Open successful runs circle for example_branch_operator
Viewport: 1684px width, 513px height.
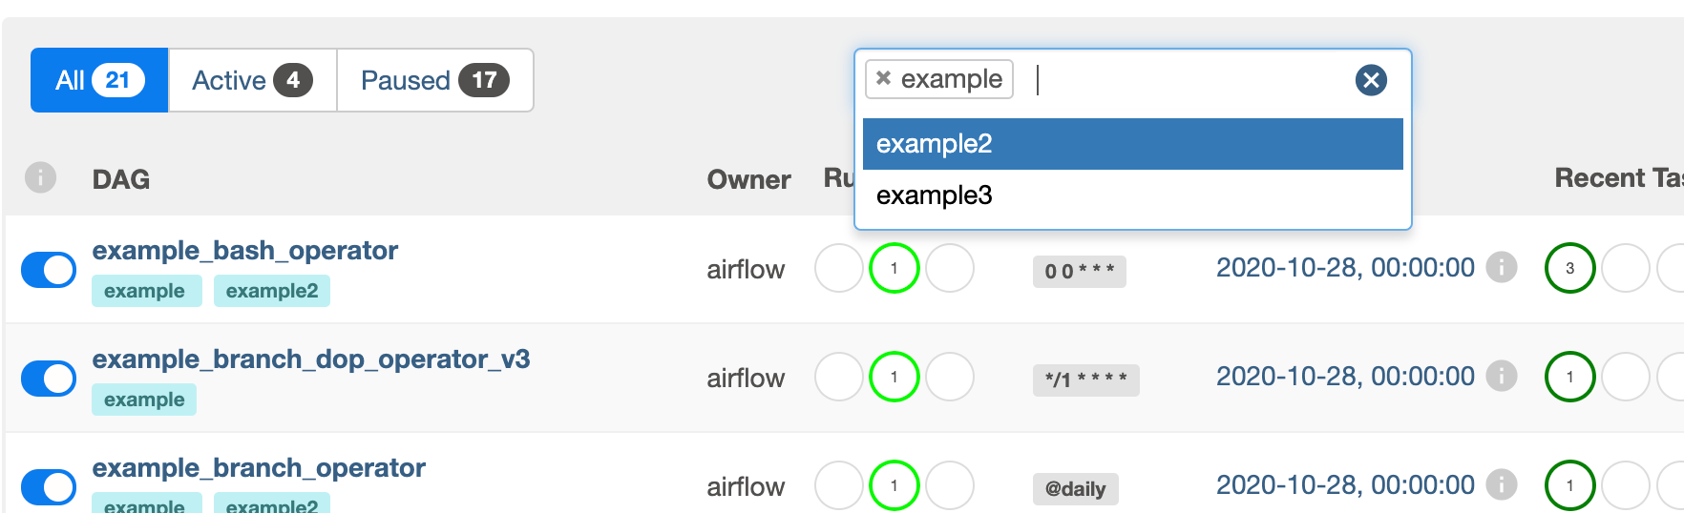[x=894, y=486]
